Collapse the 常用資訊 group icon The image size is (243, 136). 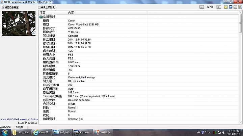coord(41,17)
